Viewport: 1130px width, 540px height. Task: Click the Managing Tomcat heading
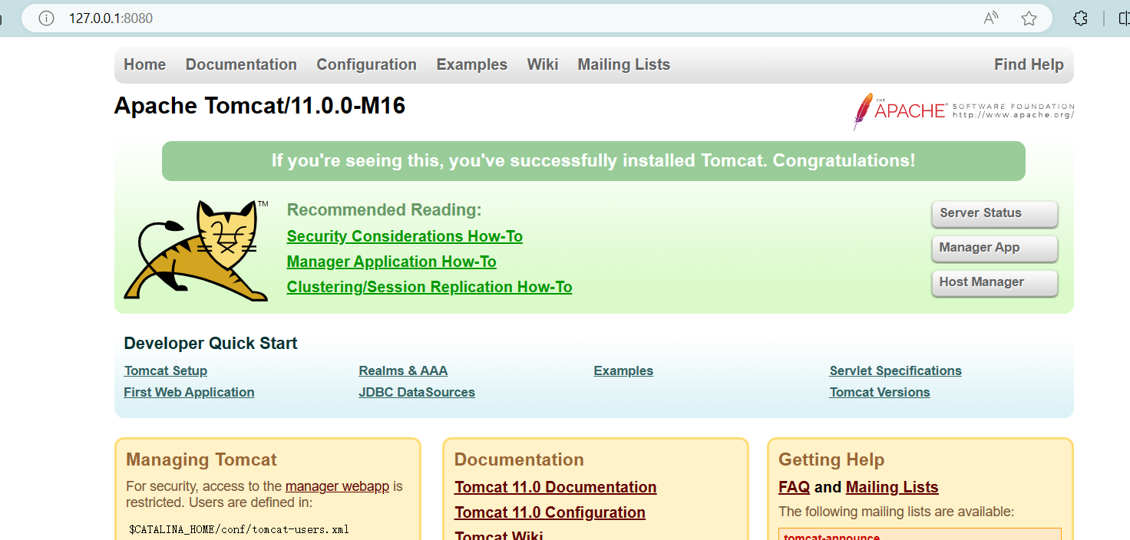(201, 459)
